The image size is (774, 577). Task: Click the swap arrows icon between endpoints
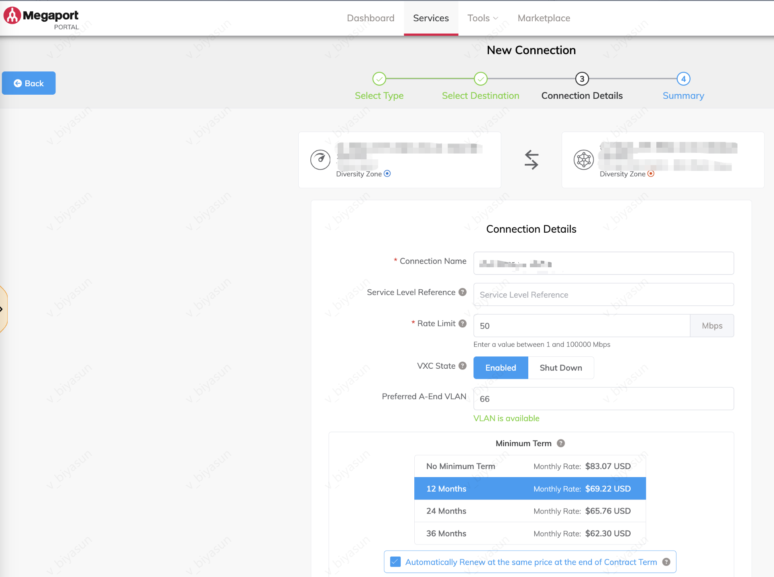531,160
